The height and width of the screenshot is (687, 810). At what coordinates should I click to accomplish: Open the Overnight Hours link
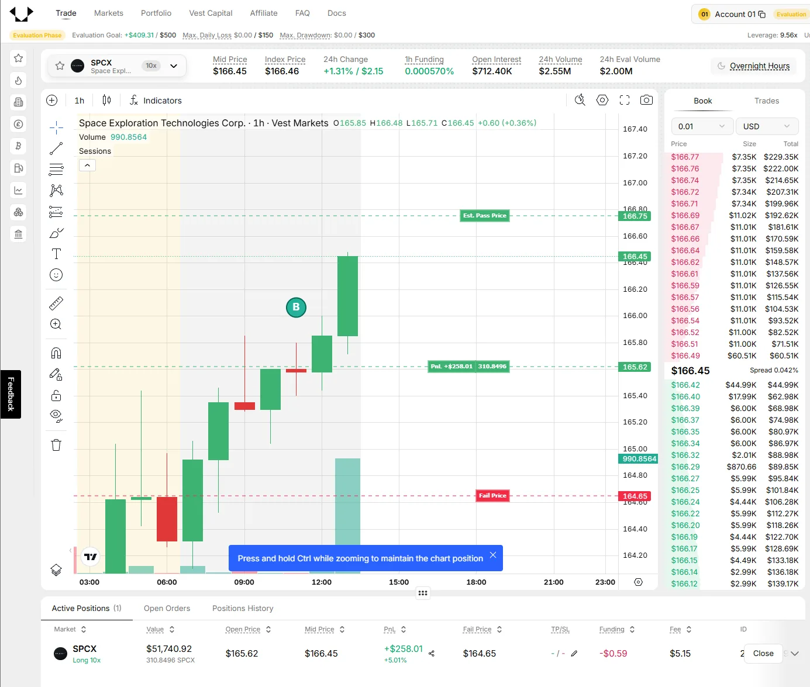tap(760, 66)
